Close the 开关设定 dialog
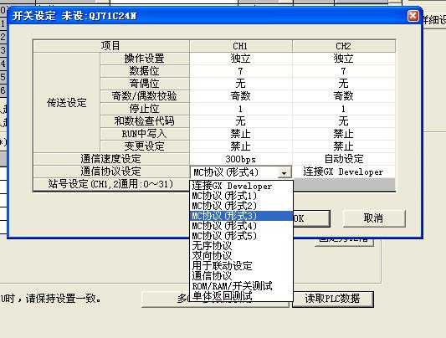Screen dimensions: 446x338 click(413, 16)
